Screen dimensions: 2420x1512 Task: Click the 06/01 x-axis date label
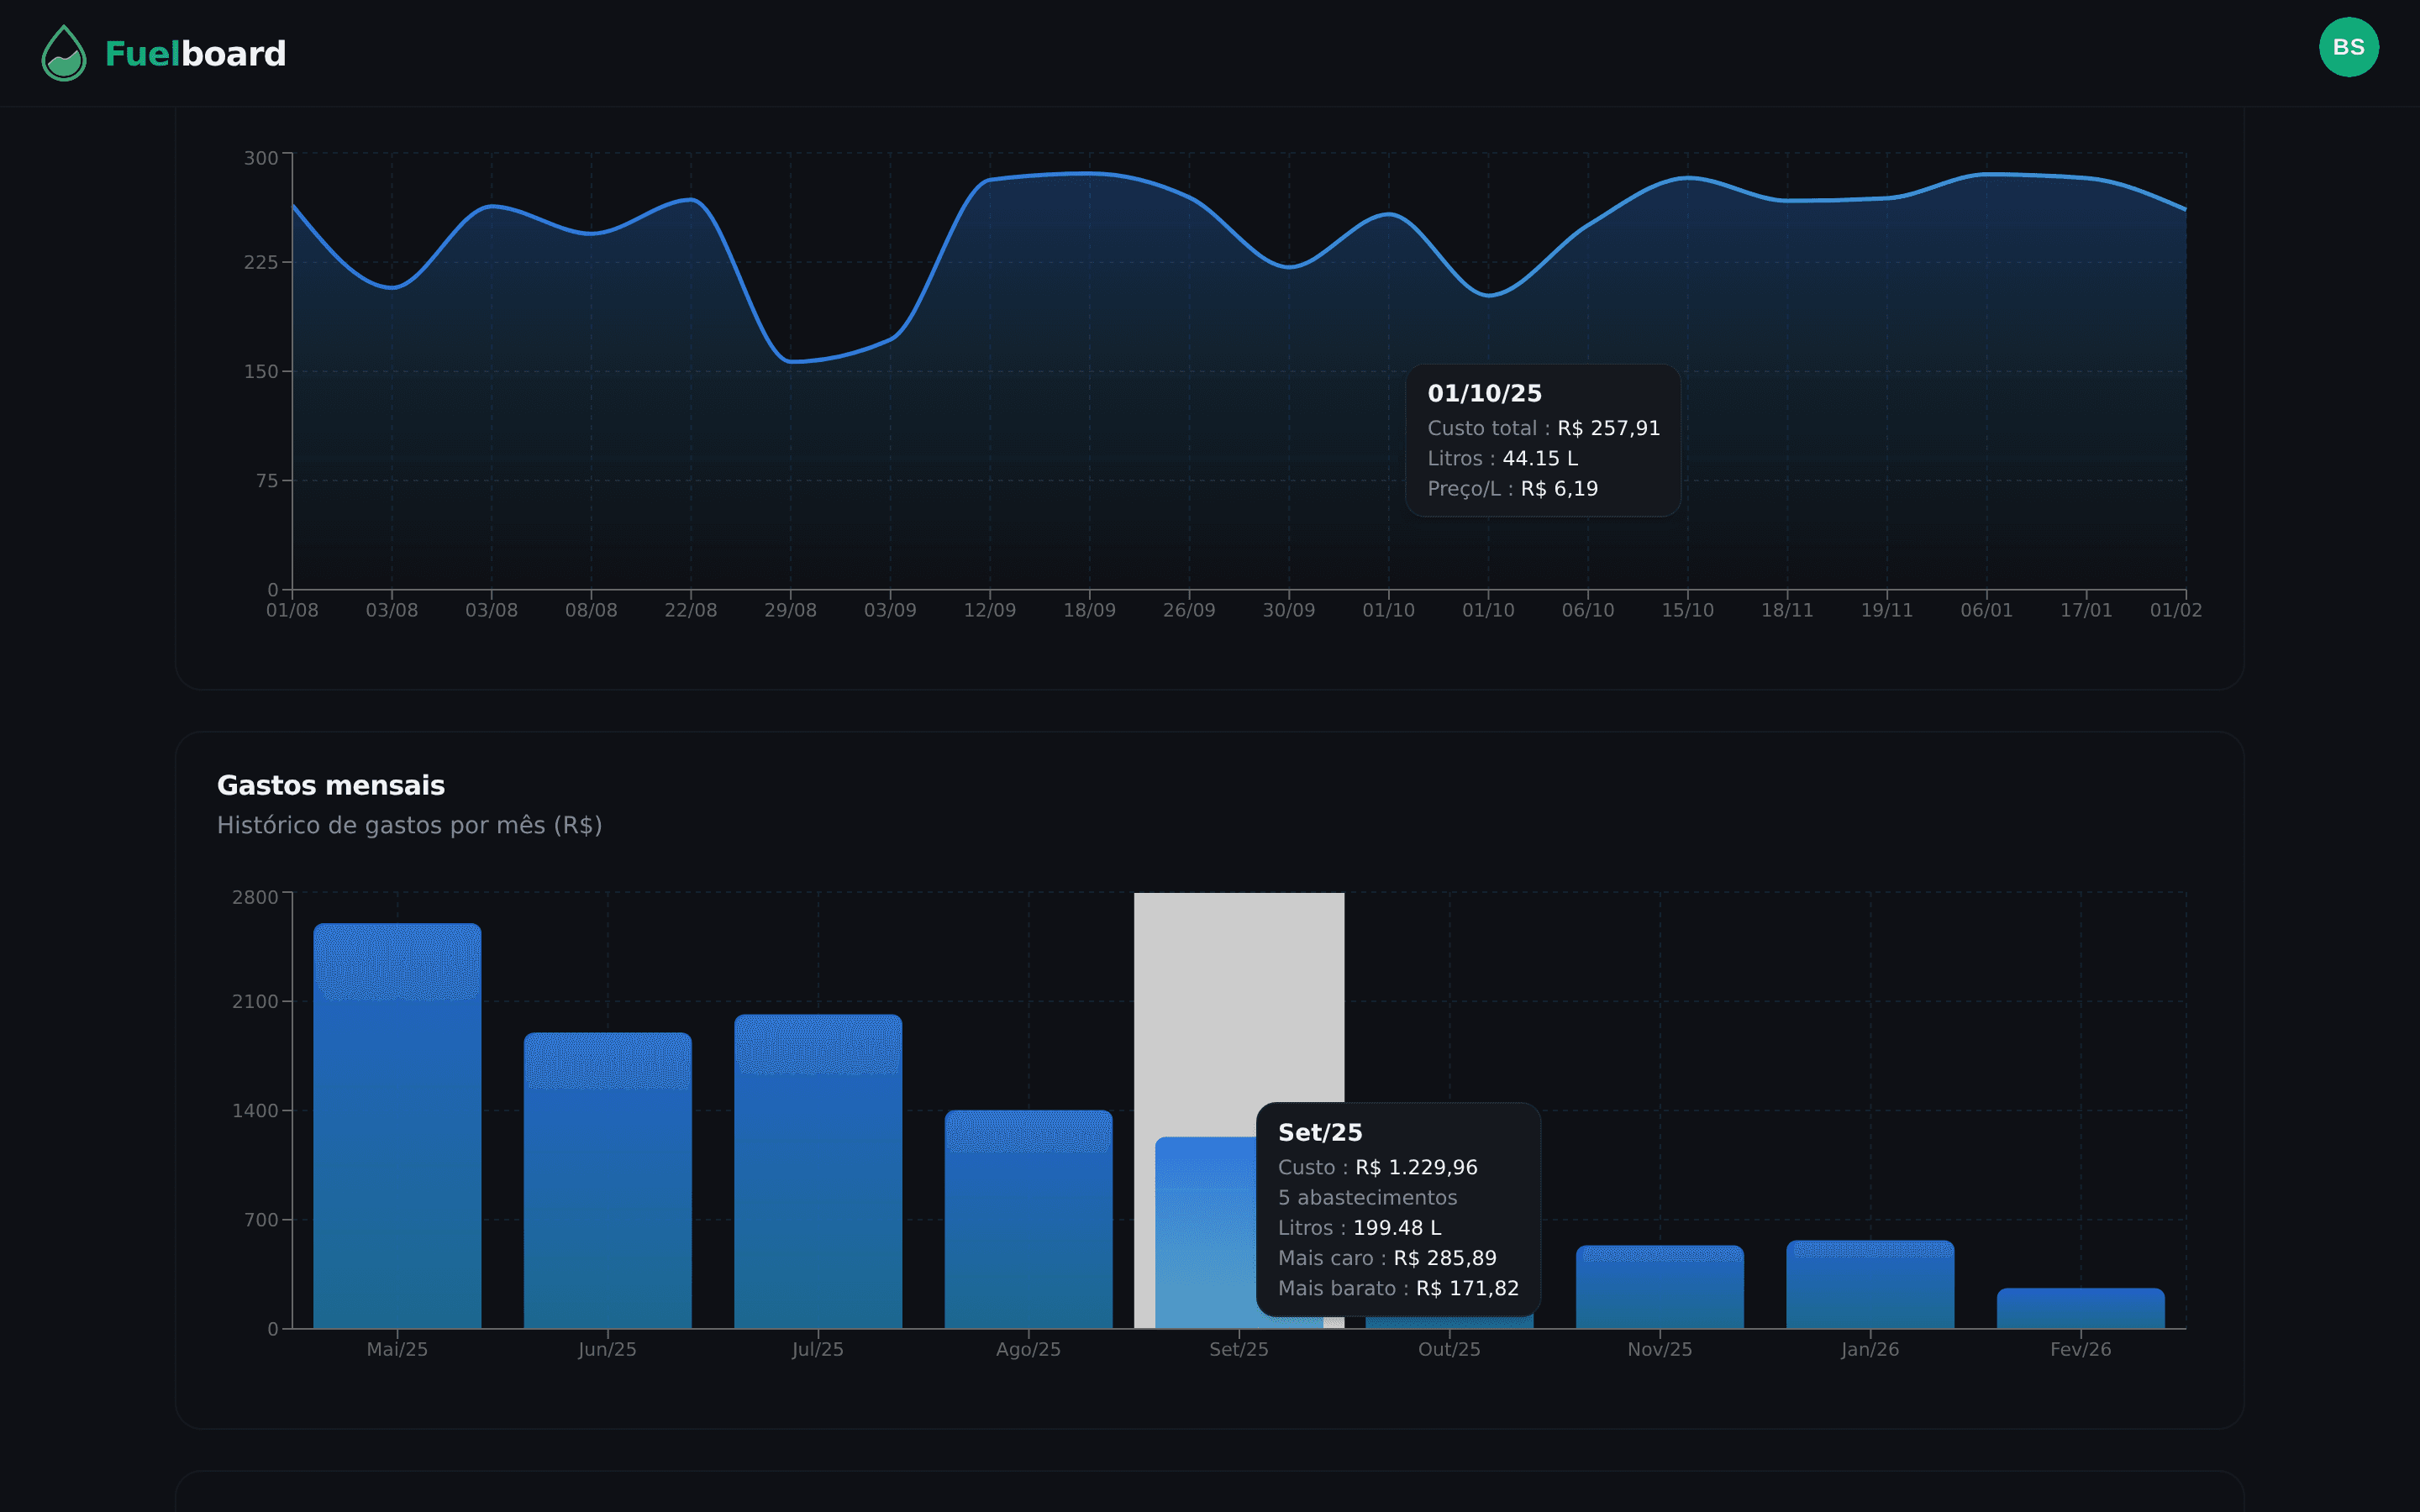(1986, 610)
